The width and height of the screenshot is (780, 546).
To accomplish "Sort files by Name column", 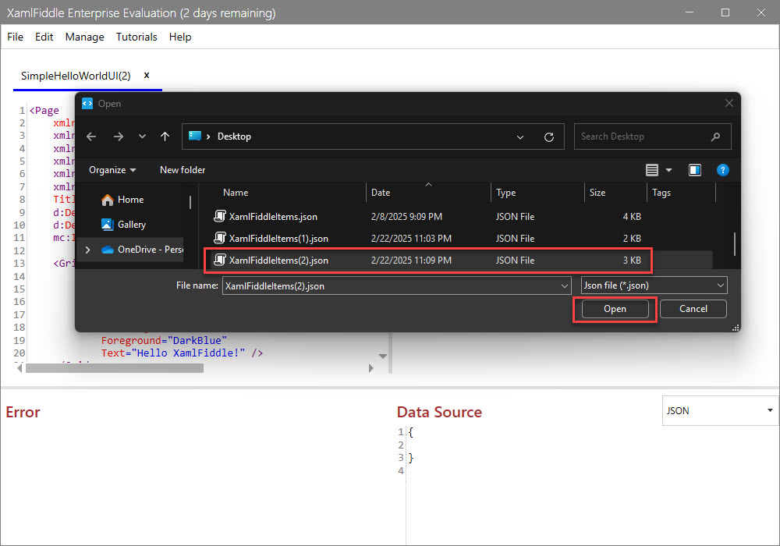I will pos(236,193).
